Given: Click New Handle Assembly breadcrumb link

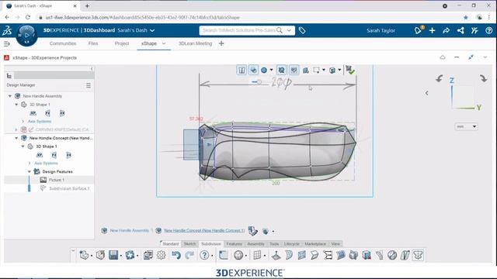Looking at the screenshot, I should pyautogui.click(x=130, y=231).
